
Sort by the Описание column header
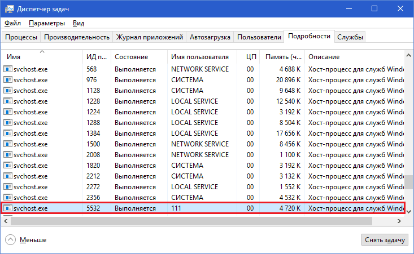[x=354, y=56]
